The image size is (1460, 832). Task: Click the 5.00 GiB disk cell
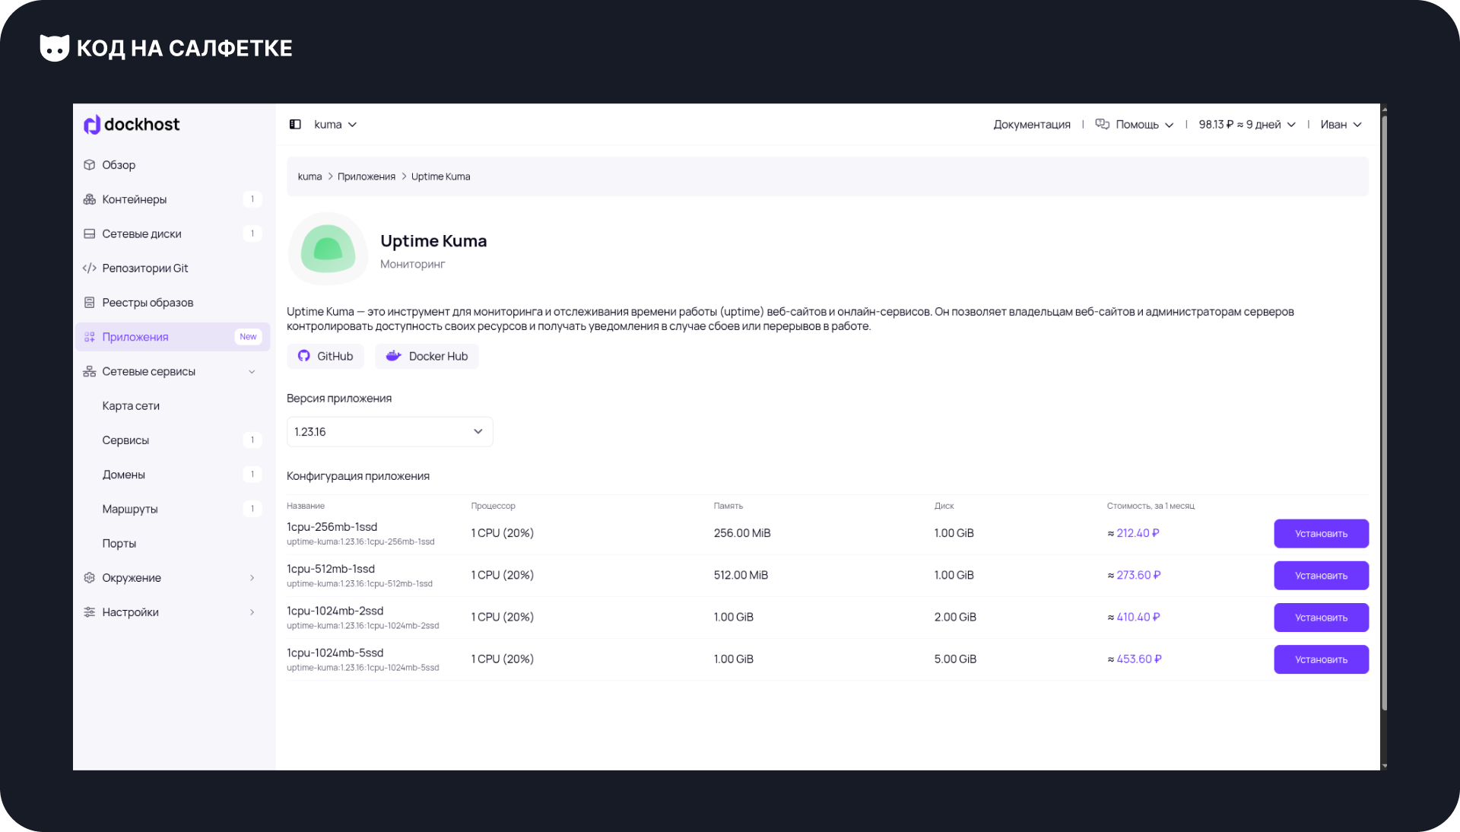pos(955,659)
